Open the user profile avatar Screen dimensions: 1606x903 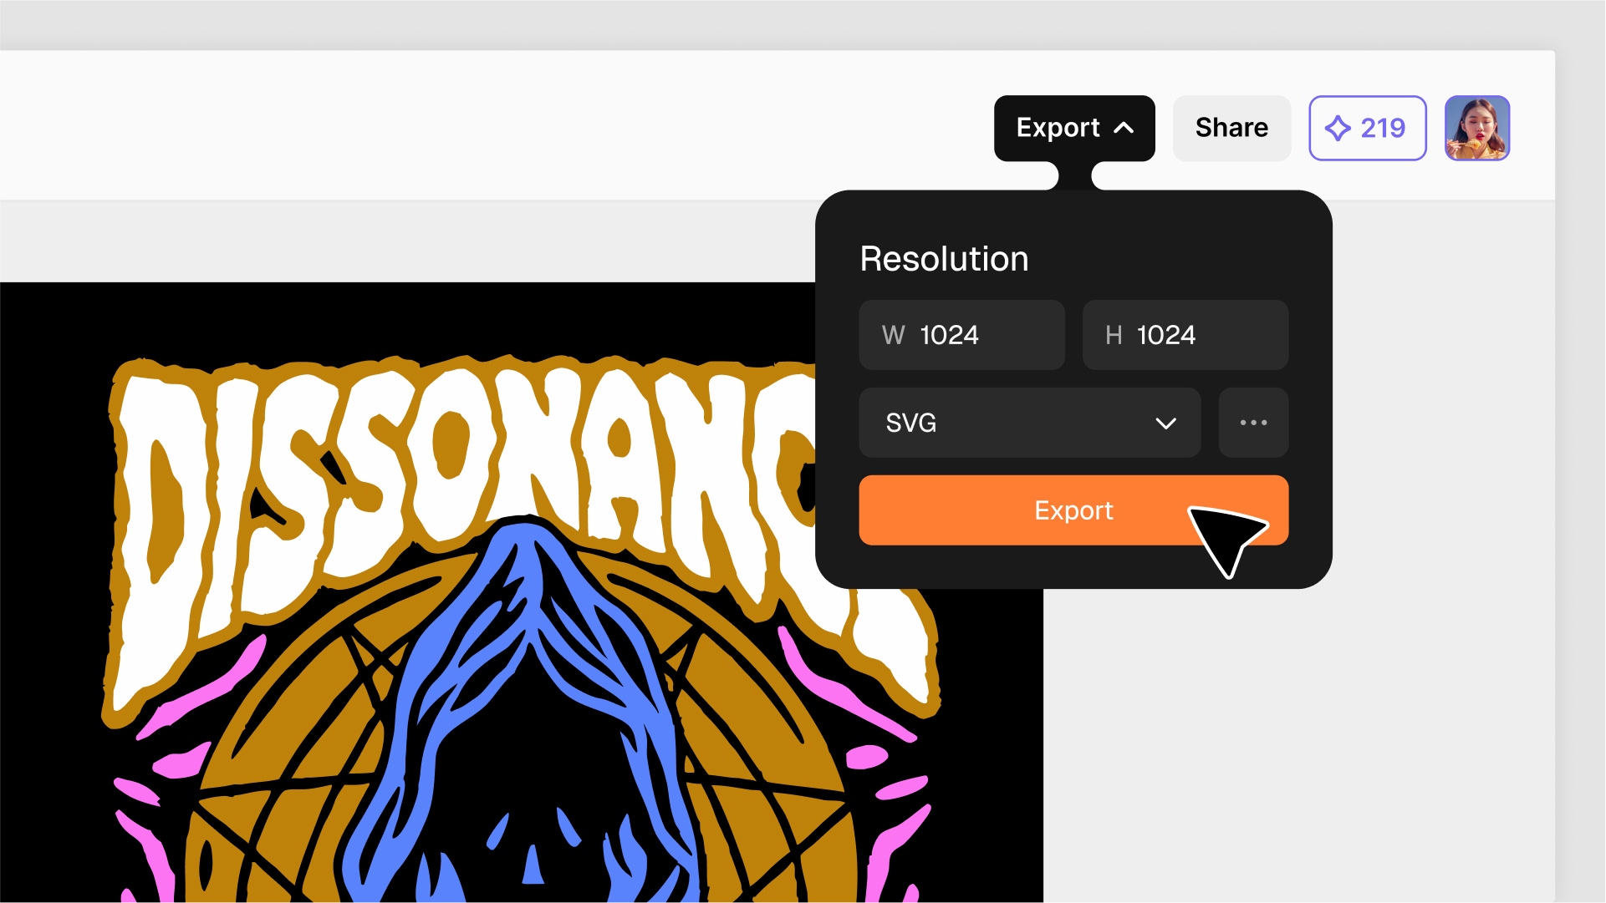tap(1477, 128)
